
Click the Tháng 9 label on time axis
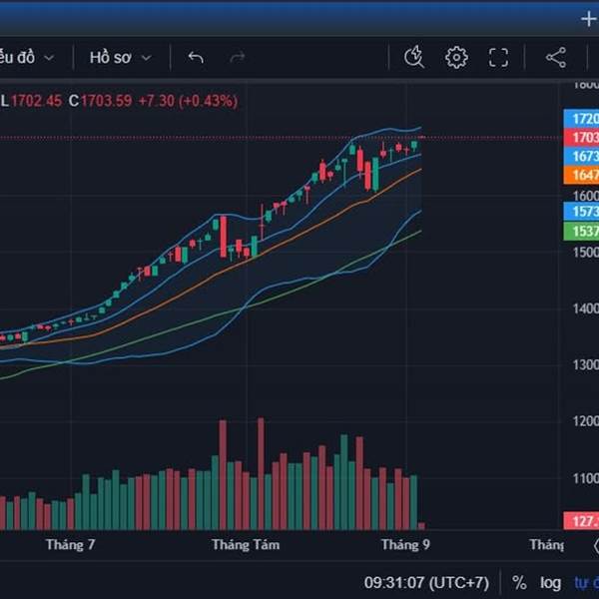click(405, 545)
